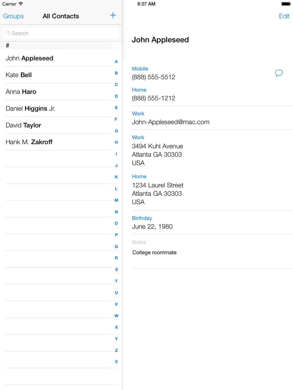Click in the Search contacts field
Viewport: 293px width, 390px height.
(x=61, y=33)
